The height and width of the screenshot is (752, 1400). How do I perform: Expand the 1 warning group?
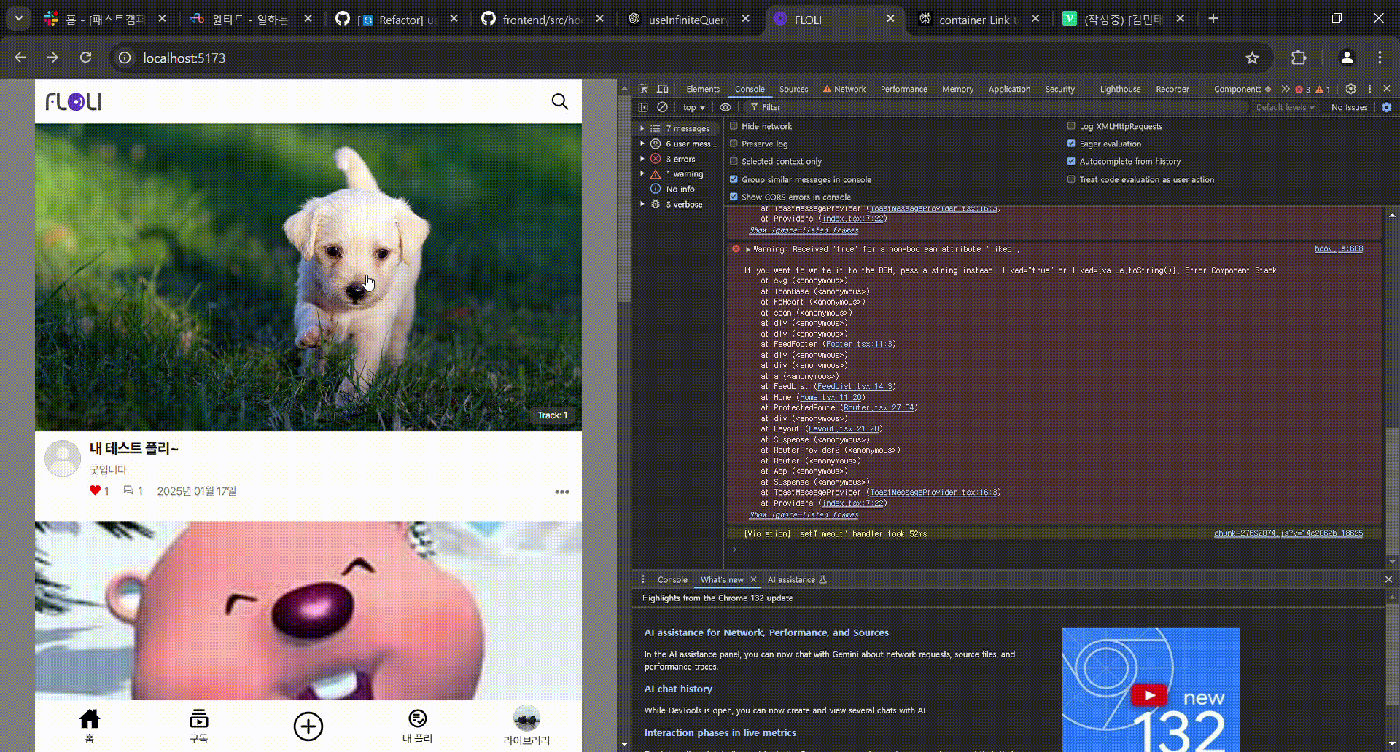642,173
